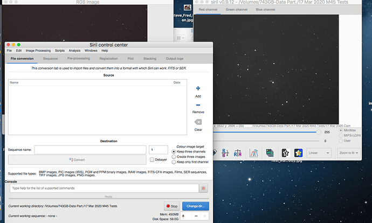Select the Red channel tab
372x223 pixels.
[208, 10]
